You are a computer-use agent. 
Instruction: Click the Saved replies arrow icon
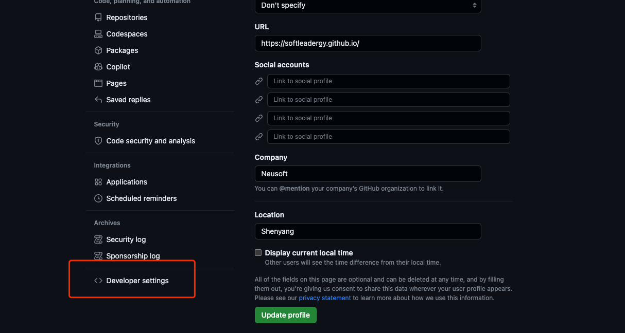[x=98, y=100]
